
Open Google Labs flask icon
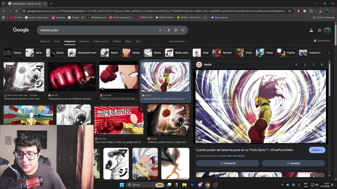tap(311, 30)
